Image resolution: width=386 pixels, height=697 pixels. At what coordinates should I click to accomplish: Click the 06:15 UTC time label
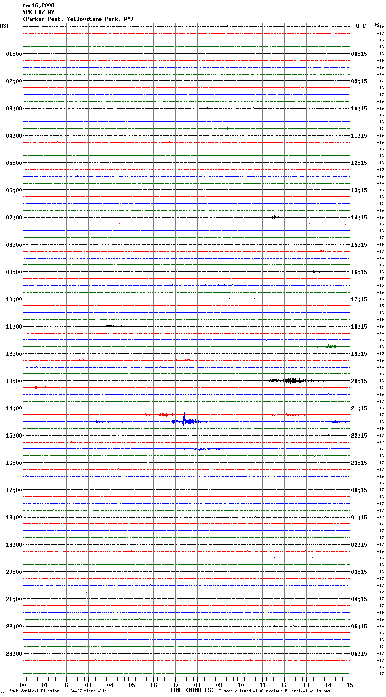(x=359, y=654)
